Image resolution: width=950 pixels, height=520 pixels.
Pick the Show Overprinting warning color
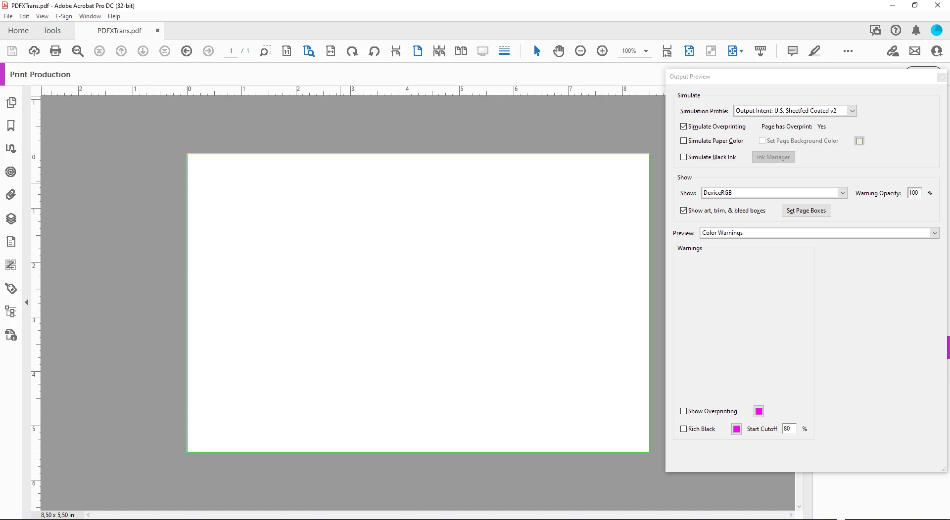coord(759,411)
